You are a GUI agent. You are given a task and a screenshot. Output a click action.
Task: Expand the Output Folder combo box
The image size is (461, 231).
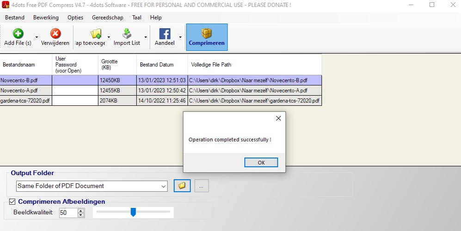pyautogui.click(x=164, y=186)
